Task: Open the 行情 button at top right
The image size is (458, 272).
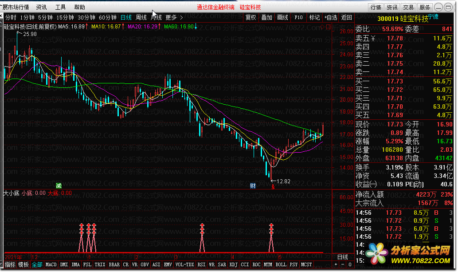Action: (x=376, y=7)
